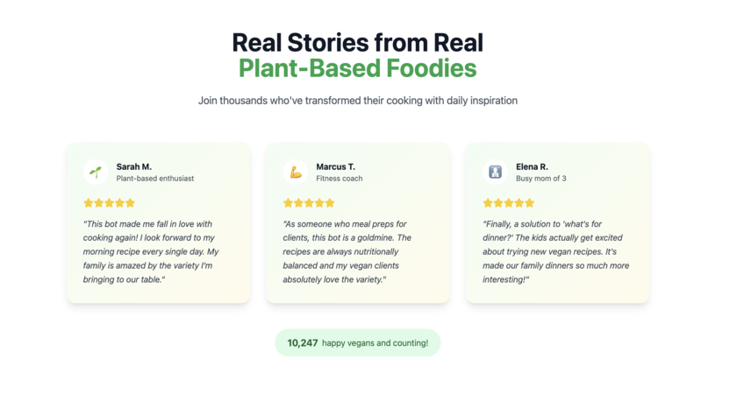This screenshot has width=751, height=394.
Task: Click Sarah M.'s seedling avatar icon
Action: (96, 172)
